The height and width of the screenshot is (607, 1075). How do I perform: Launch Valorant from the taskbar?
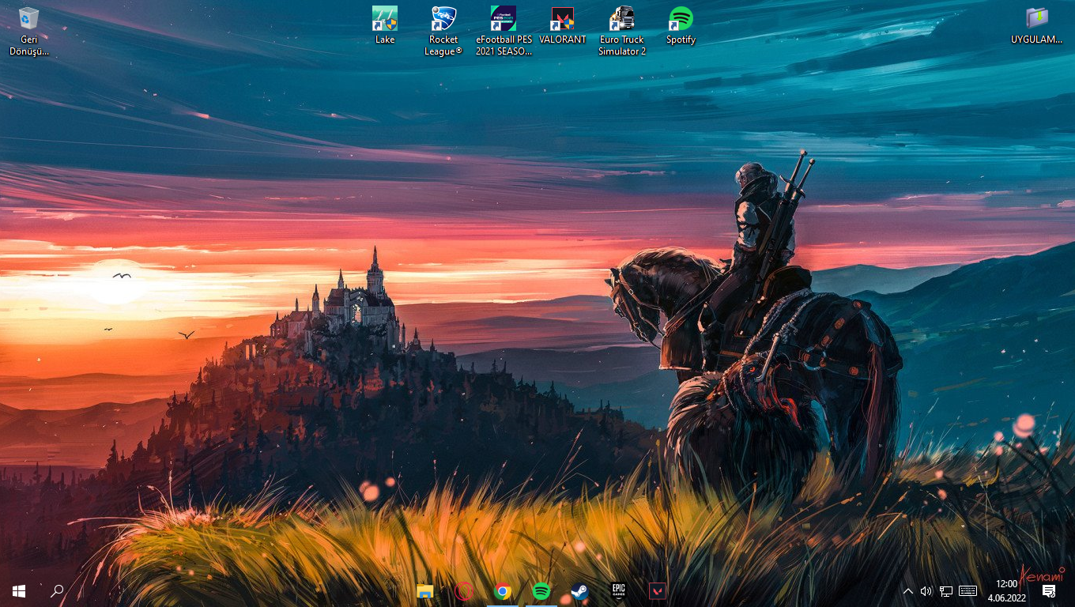[x=657, y=591]
